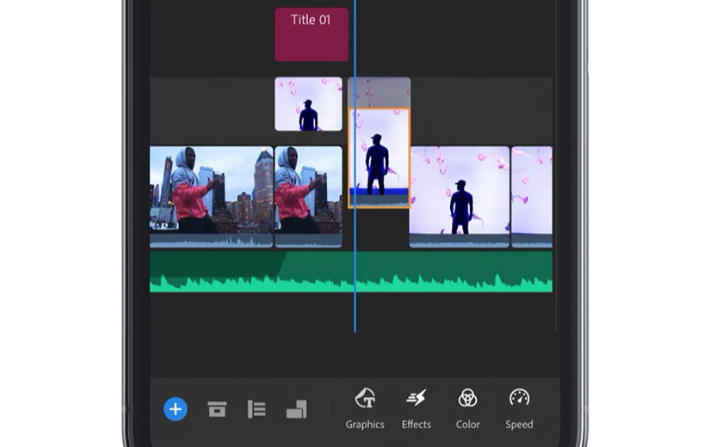Open the project panel box icon
The image size is (716, 447).
click(217, 409)
